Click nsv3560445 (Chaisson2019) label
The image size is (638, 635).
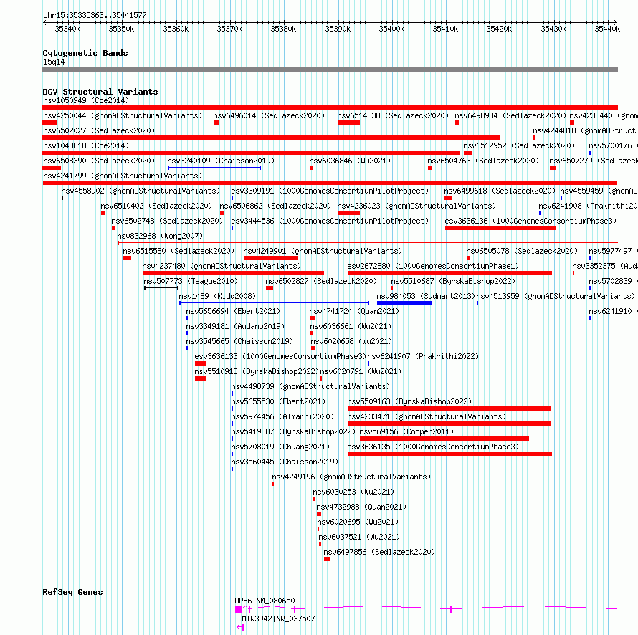(285, 462)
